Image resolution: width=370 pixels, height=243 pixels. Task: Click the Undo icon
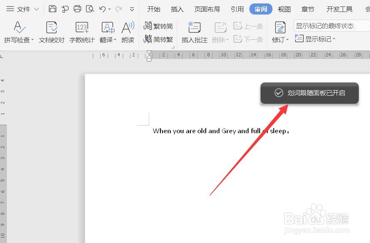point(103,9)
